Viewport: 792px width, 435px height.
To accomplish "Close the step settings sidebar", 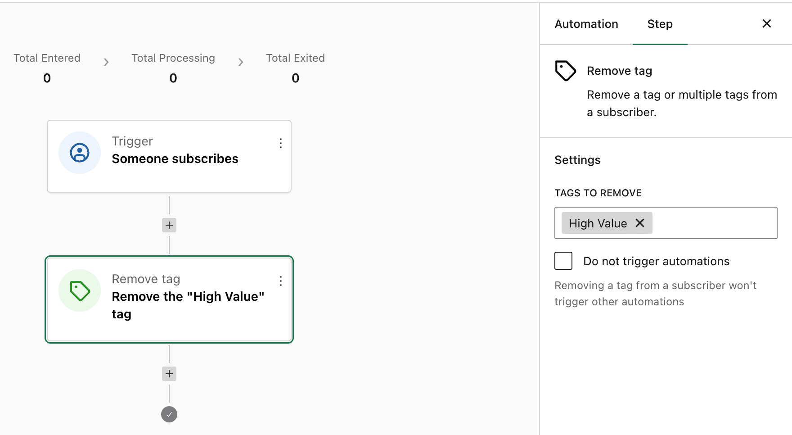I will (x=767, y=23).
